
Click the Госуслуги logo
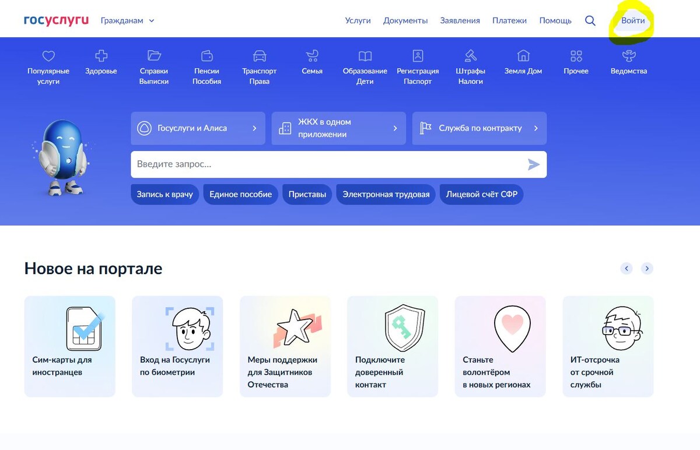click(x=56, y=20)
